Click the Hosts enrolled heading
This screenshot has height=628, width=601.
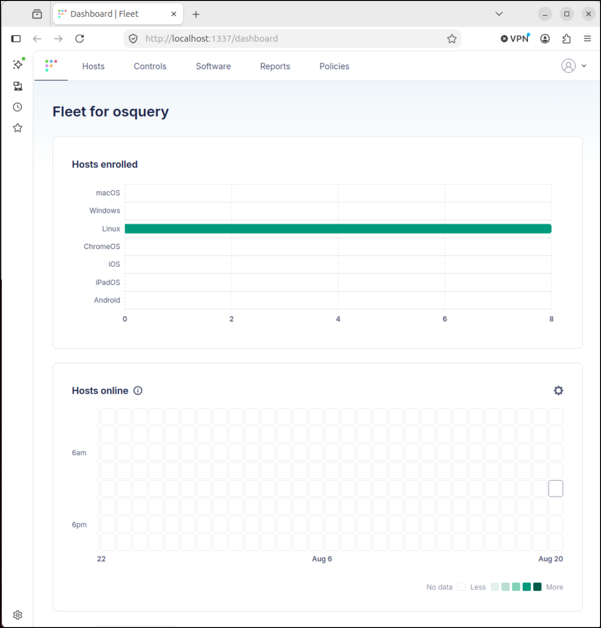coord(105,165)
